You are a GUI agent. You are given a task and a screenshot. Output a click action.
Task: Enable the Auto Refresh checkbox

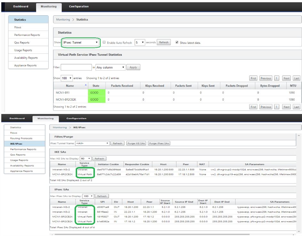pyautogui.click(x=104, y=43)
